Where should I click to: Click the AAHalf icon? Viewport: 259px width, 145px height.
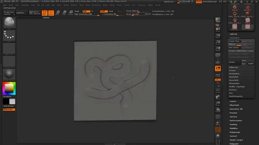tap(218, 49)
